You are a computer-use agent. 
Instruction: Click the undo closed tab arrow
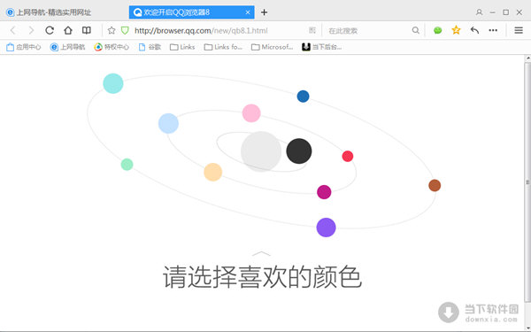coord(474,30)
